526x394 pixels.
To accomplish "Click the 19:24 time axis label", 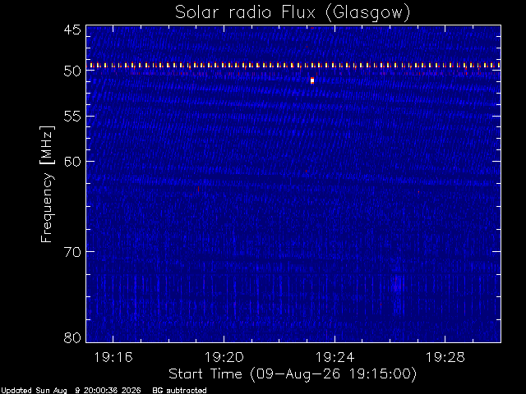I will click(x=335, y=357).
